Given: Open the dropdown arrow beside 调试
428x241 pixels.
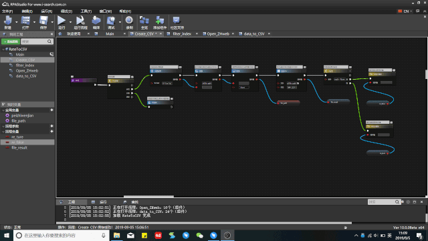Looking at the screenshot, I should click(x=120, y=22).
